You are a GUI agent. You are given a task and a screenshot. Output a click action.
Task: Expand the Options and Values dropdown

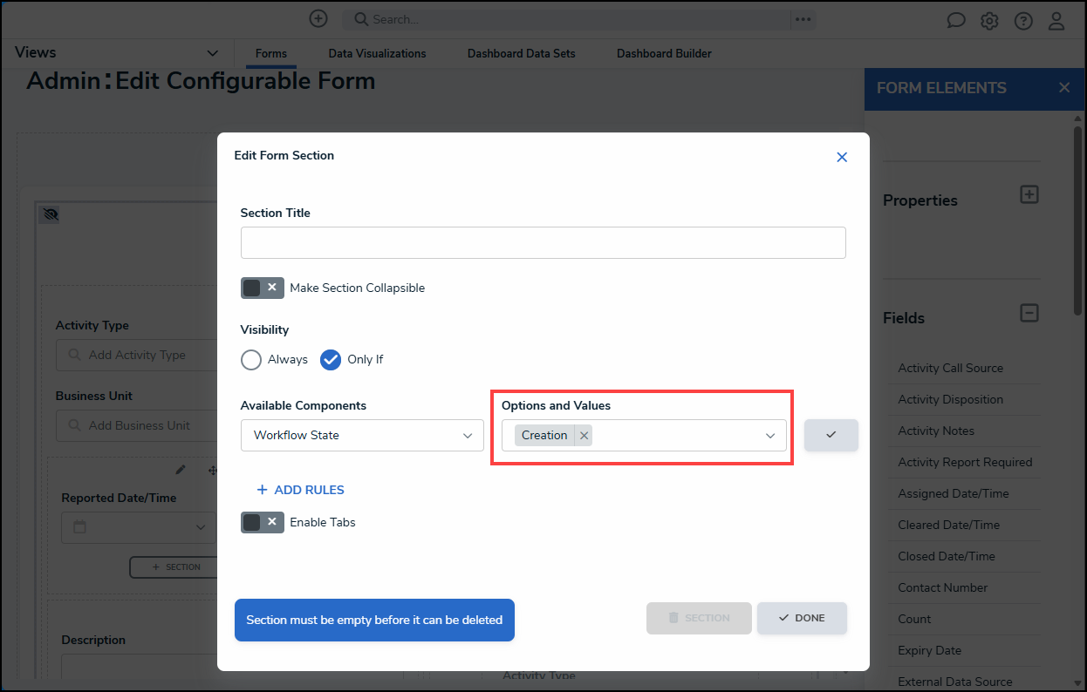point(770,435)
